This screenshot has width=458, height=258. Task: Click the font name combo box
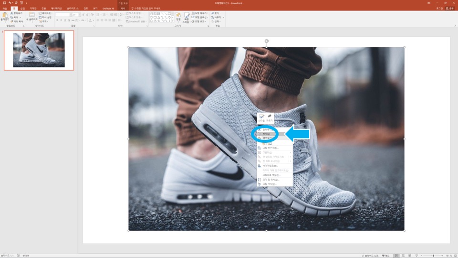[63, 15]
